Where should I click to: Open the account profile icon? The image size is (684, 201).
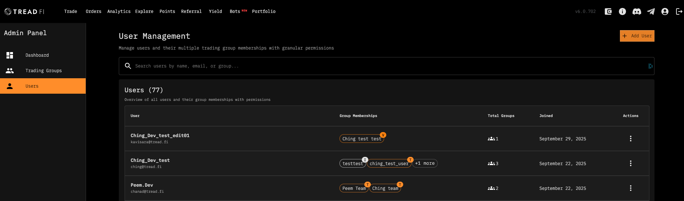pos(665,11)
